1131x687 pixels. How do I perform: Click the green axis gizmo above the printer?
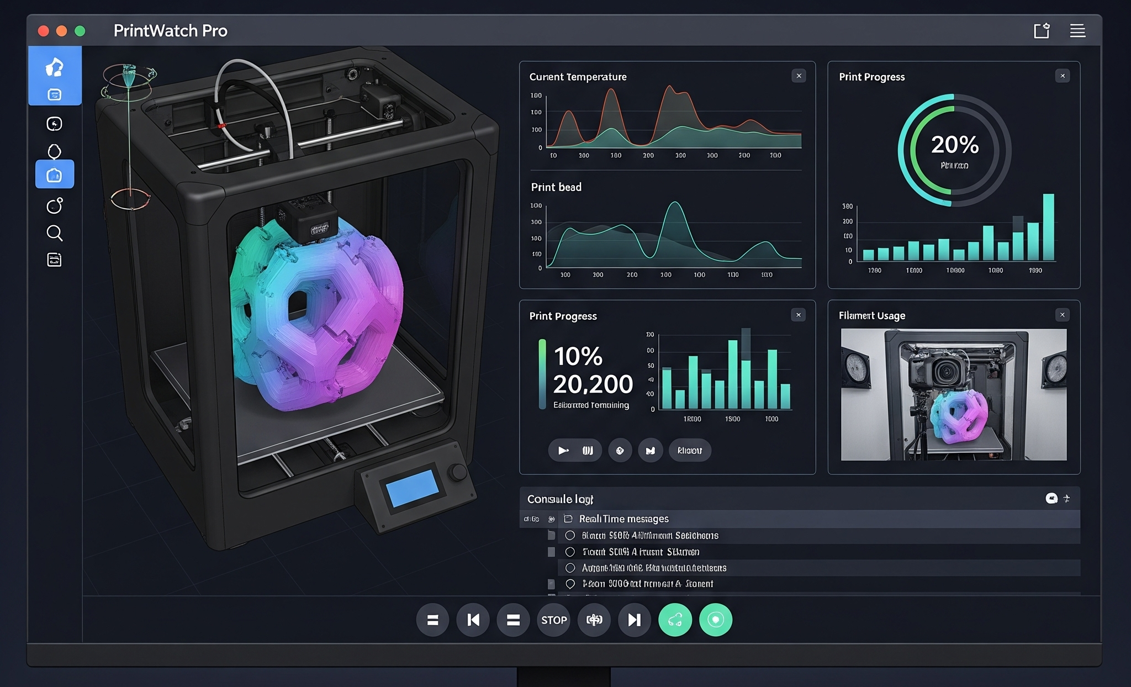[129, 82]
